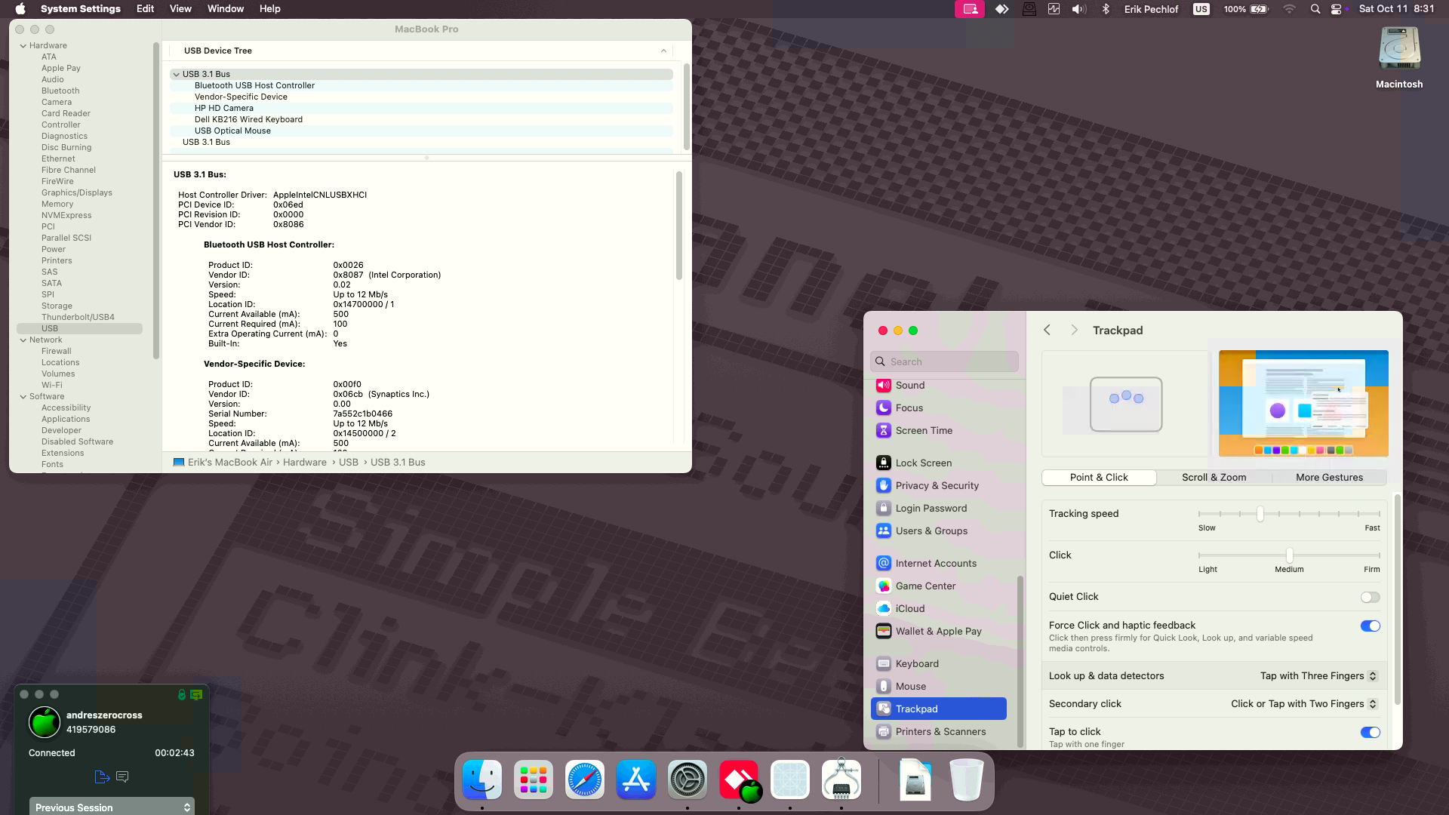Screen dimensions: 1449x815
Task: Open Privacy & Security settings
Action: click(x=938, y=485)
